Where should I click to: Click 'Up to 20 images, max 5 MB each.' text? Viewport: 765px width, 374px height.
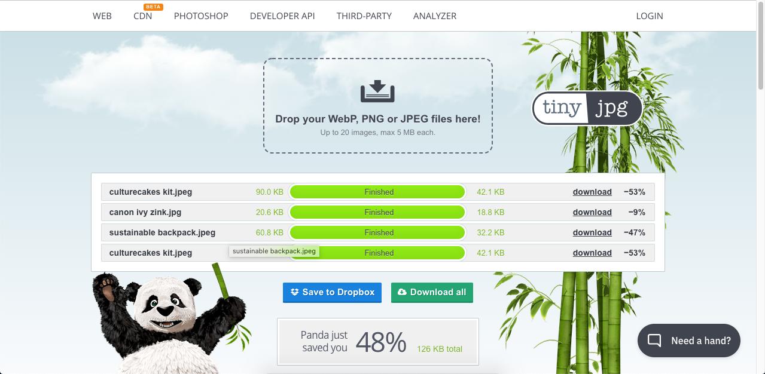tap(378, 133)
